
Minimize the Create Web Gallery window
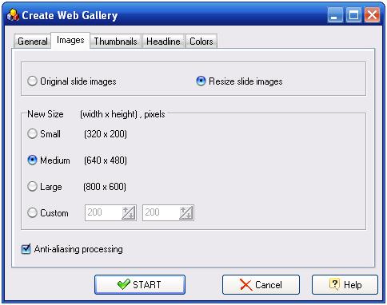[335, 15]
